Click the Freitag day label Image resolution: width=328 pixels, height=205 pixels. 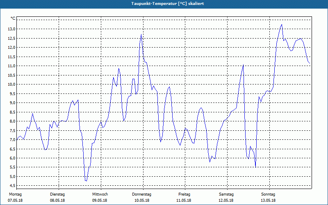coord(184,194)
